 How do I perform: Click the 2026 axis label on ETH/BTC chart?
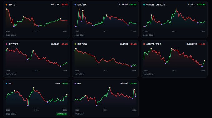coord(134,31)
